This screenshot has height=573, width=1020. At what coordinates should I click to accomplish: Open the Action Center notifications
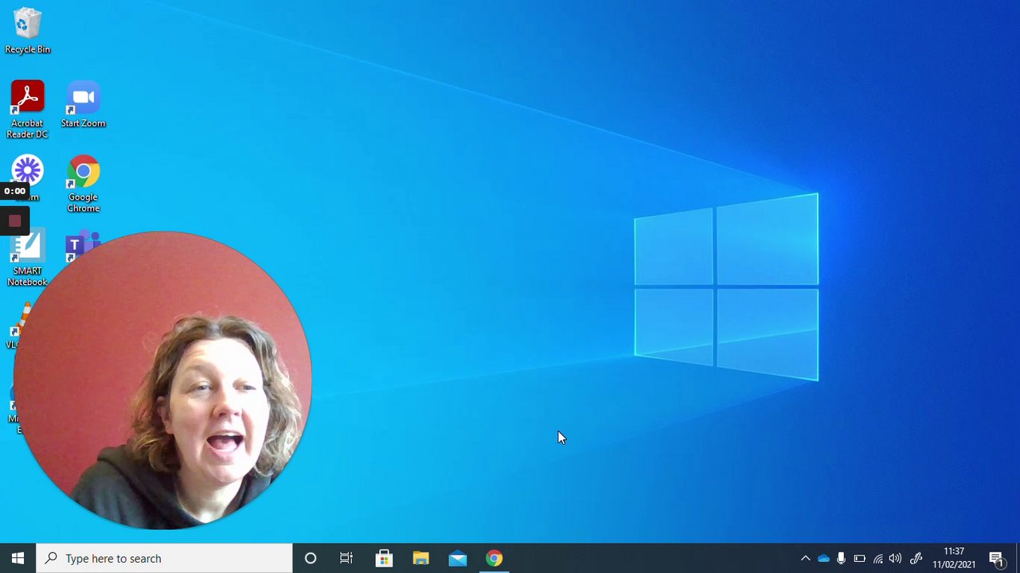(x=996, y=558)
